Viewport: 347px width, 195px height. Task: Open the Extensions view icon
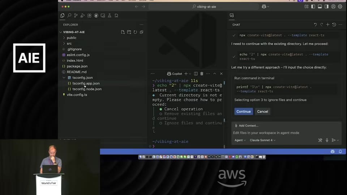pos(89,16)
